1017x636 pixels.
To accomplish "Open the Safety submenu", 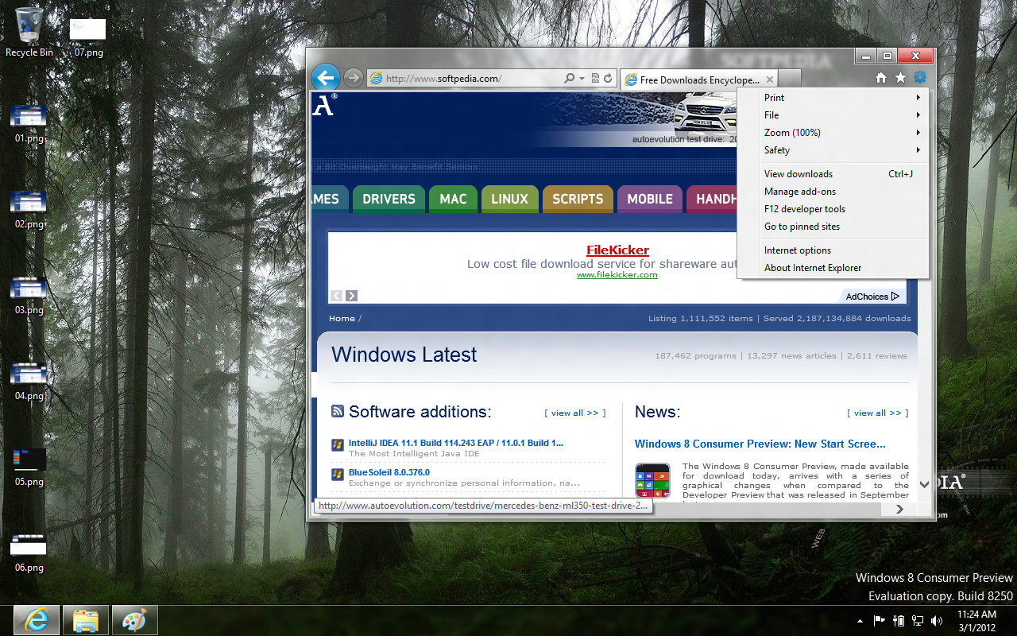I will (x=833, y=150).
